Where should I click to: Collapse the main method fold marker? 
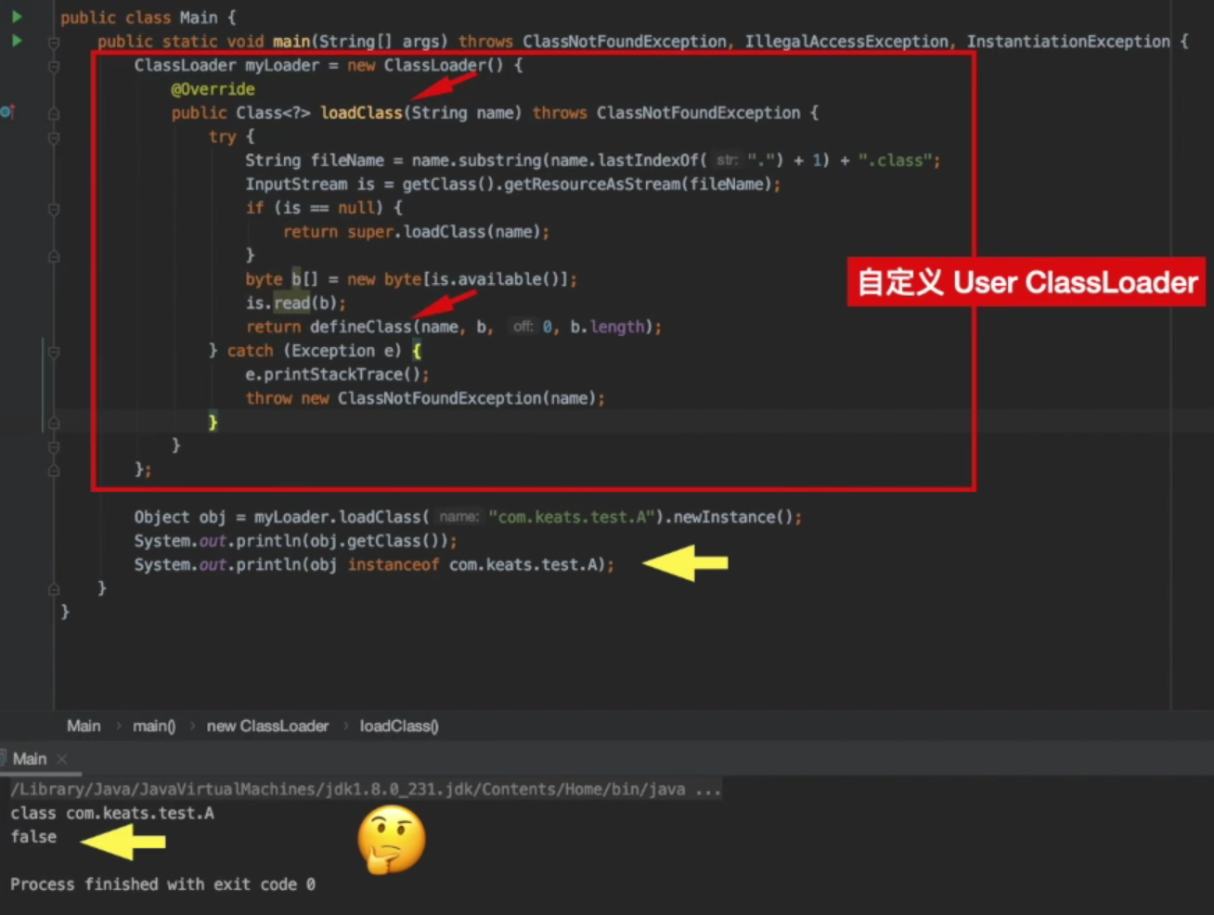tap(54, 43)
